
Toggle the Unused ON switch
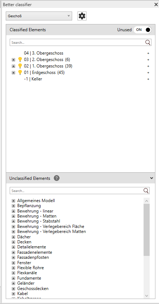[142, 30]
